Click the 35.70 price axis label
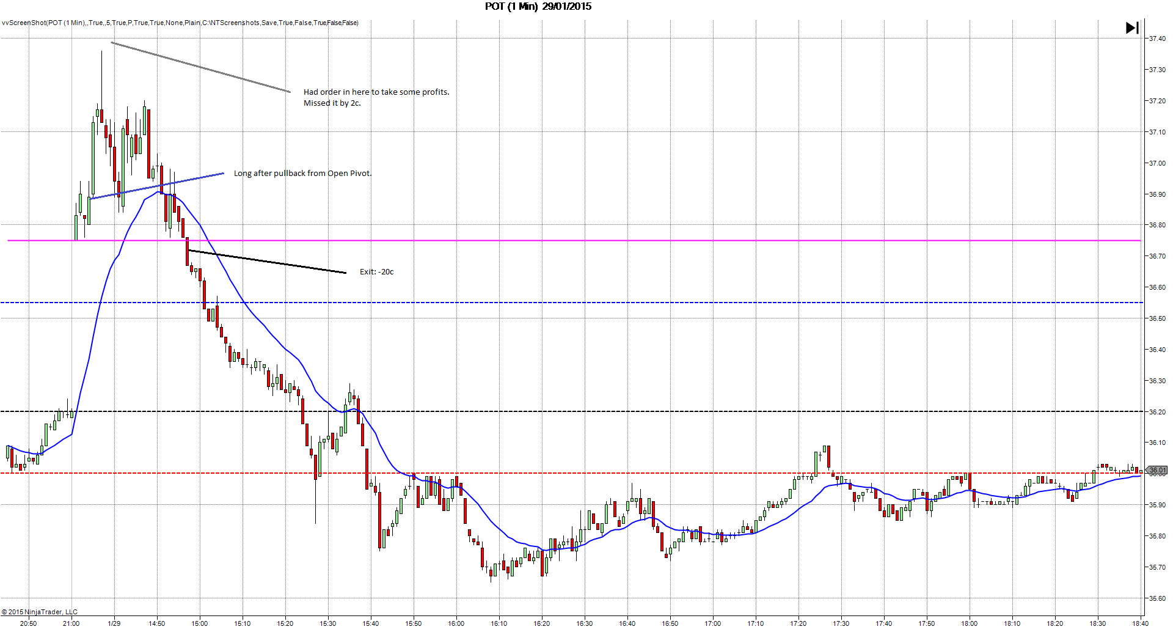1173x632 pixels. pos(1157,568)
